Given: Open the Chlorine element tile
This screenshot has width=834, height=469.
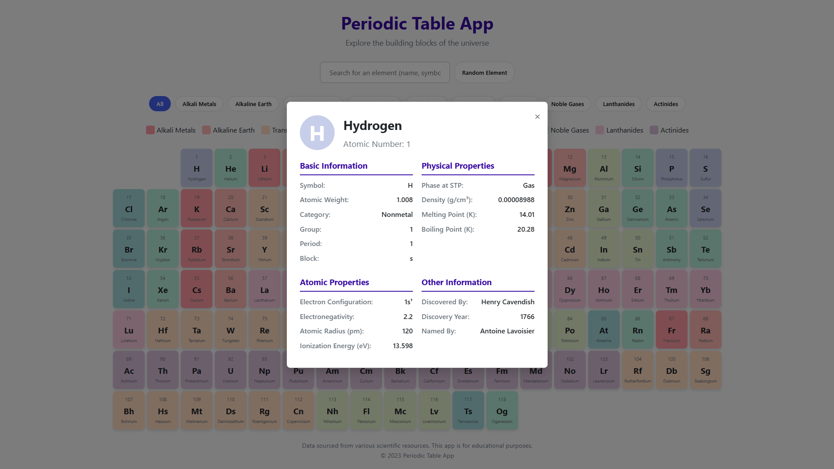Looking at the screenshot, I should click(129, 208).
